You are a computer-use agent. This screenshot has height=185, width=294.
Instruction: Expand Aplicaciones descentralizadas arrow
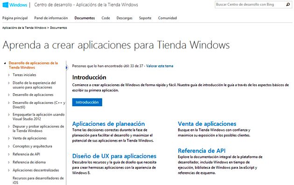[9, 170]
